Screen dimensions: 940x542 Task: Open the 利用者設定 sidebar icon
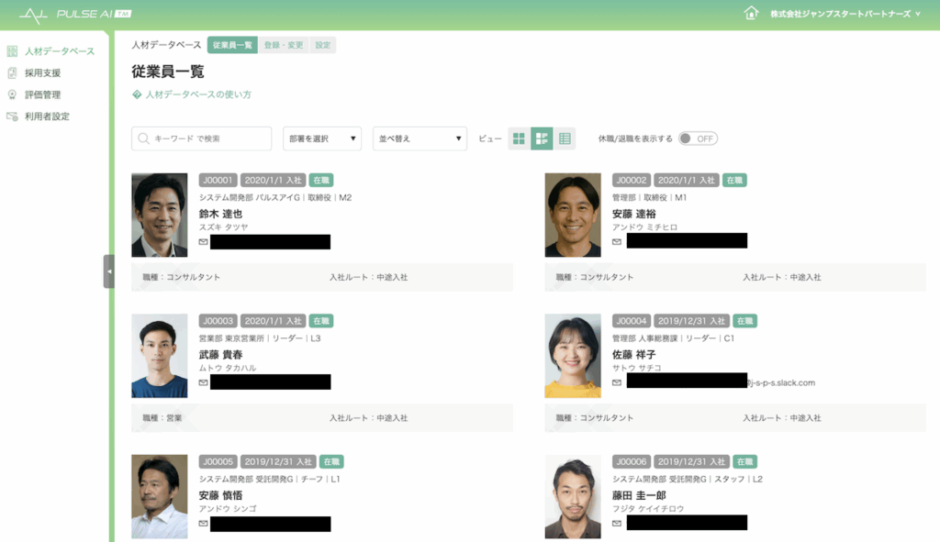click(x=12, y=116)
